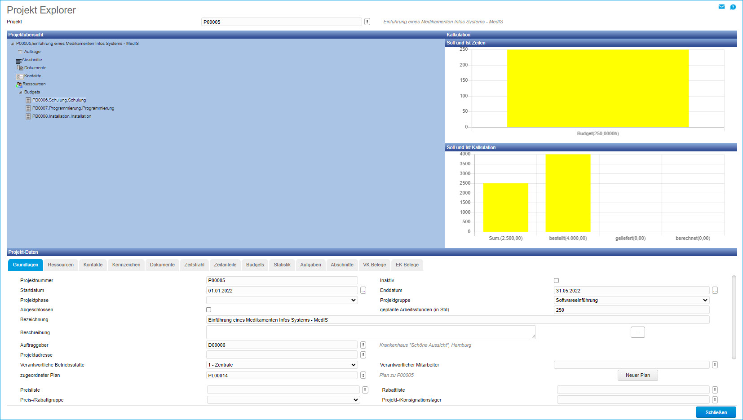Click the Ressourcen people icon in tree
Image resolution: width=743 pixels, height=420 pixels.
click(x=19, y=84)
